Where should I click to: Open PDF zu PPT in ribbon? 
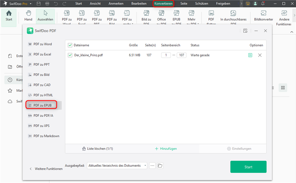(97, 17)
